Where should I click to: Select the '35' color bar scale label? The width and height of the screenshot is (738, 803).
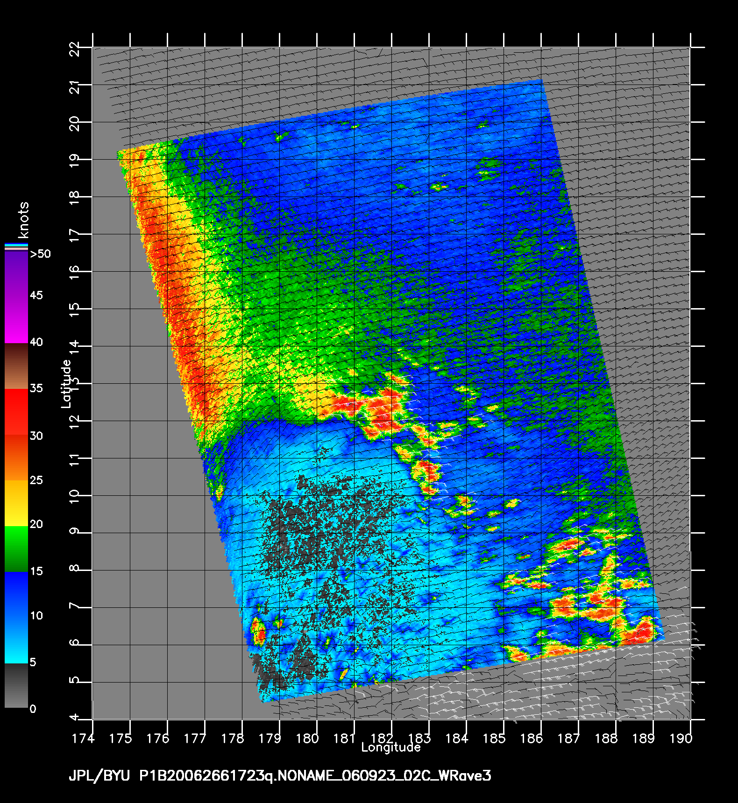[x=36, y=388]
